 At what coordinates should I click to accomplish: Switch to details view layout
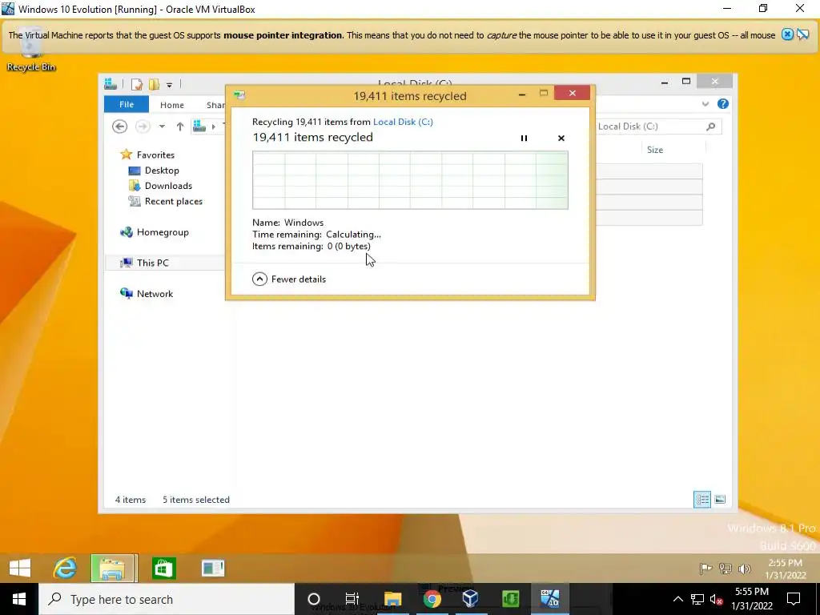701,500
